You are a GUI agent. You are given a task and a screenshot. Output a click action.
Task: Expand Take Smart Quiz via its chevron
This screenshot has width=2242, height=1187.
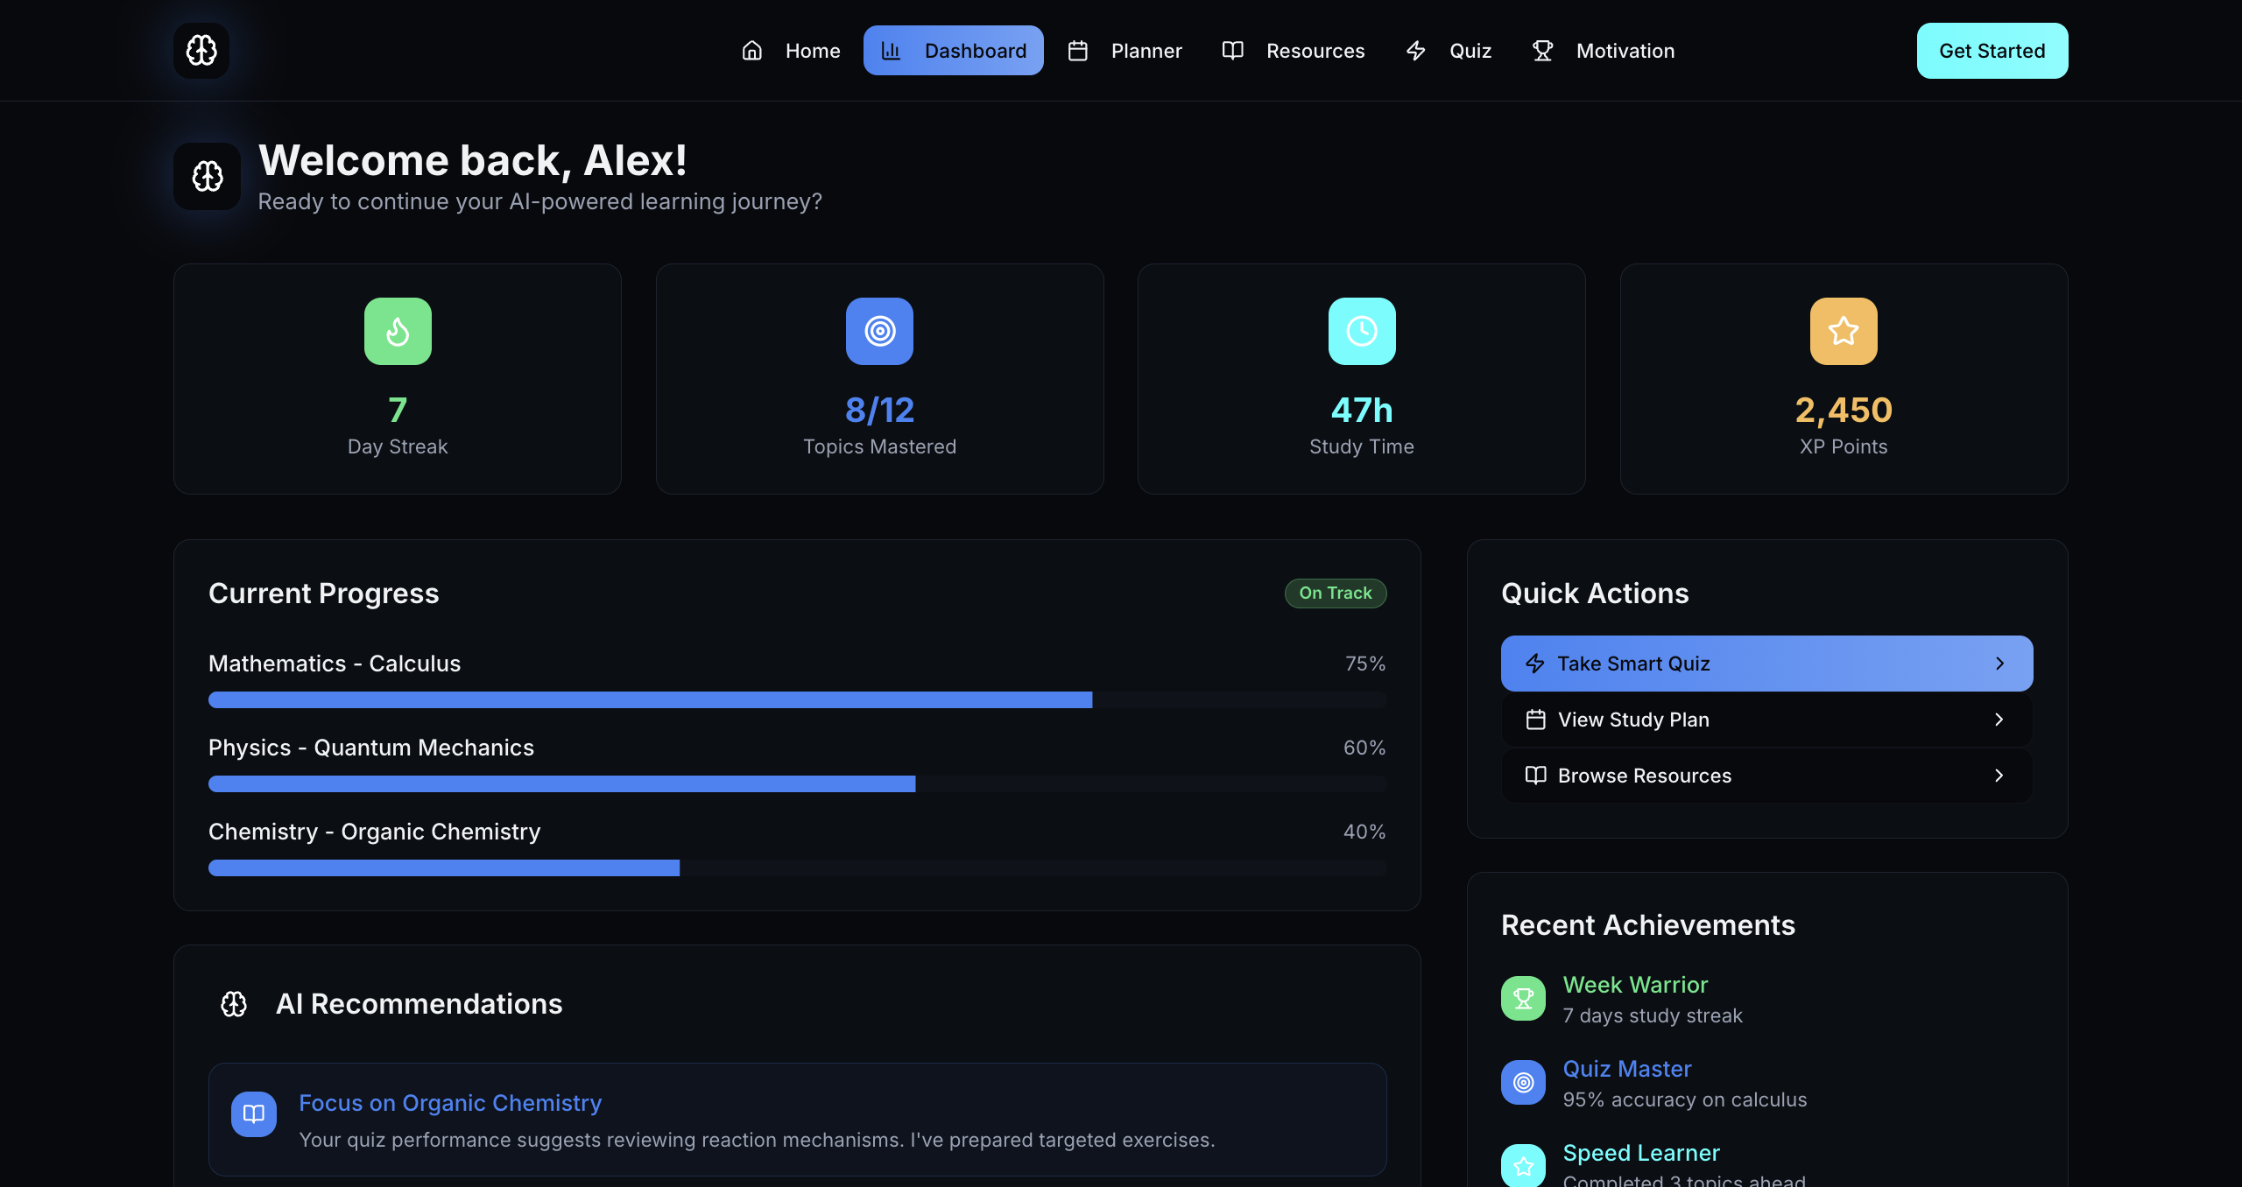(x=1999, y=664)
